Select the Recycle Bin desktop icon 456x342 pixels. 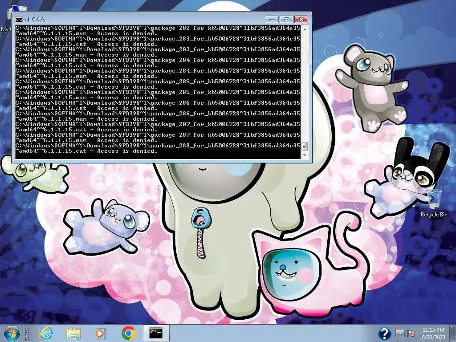(x=434, y=203)
